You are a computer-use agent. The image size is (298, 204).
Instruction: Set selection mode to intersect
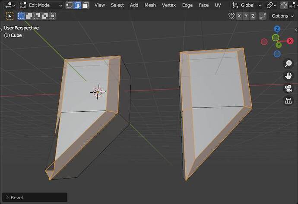(x=52, y=16)
